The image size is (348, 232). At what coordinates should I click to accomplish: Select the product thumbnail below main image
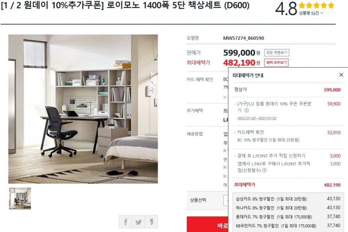click(20, 198)
